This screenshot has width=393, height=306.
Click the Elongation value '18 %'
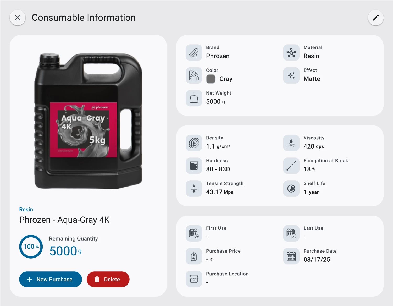310,169
